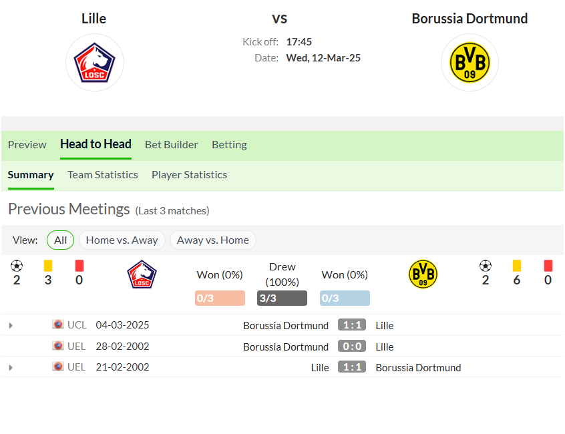Screen dimensions: 565x434
Task: Click Lille's red card icon
Action: click(x=79, y=266)
